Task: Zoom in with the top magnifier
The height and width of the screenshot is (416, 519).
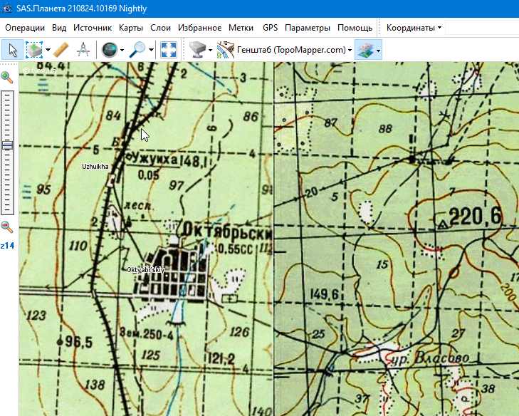Action: tap(7, 77)
